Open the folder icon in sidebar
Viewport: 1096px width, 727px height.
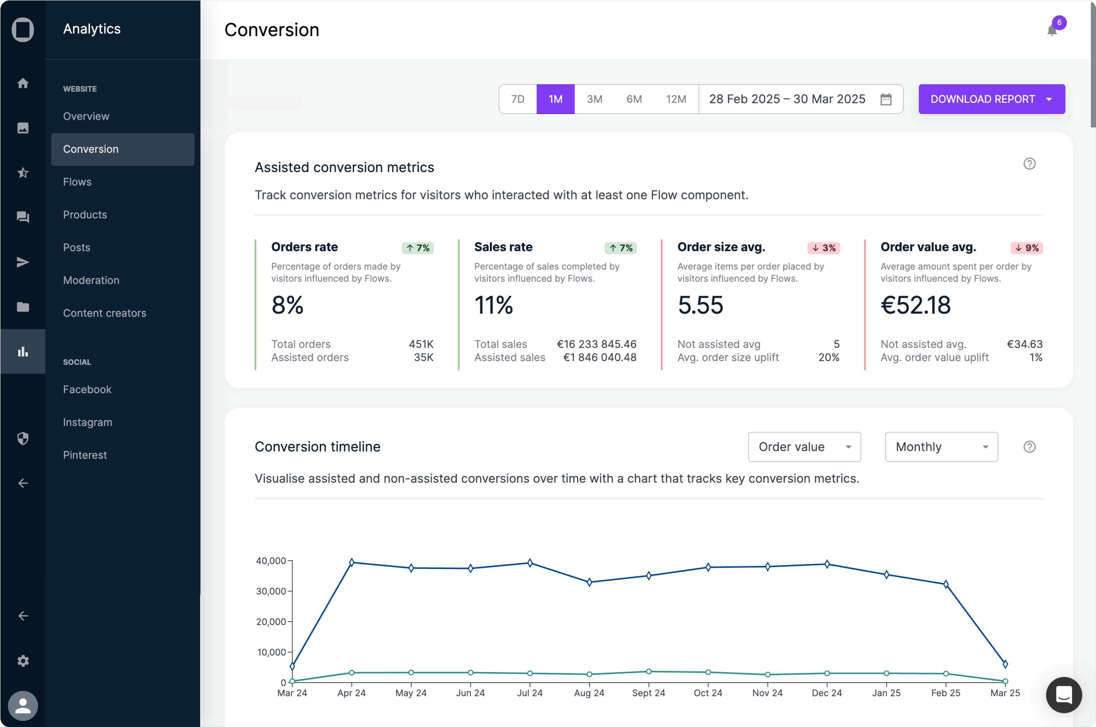(x=23, y=307)
